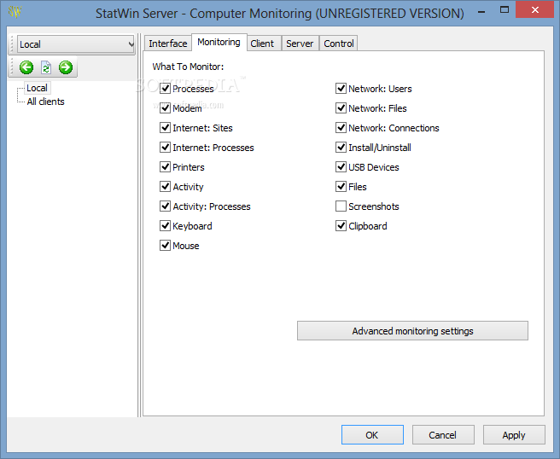
Task: Open the Server tab
Action: (300, 44)
